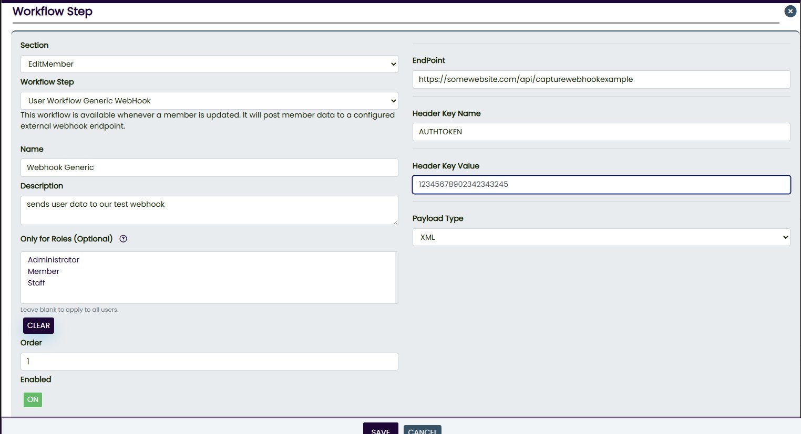Edit the Header Key Name field
The height and width of the screenshot is (434, 801).
601,132
